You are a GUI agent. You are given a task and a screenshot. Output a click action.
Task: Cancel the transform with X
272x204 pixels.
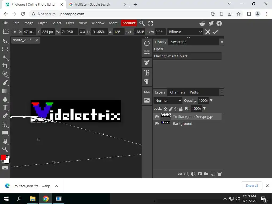click(x=208, y=32)
